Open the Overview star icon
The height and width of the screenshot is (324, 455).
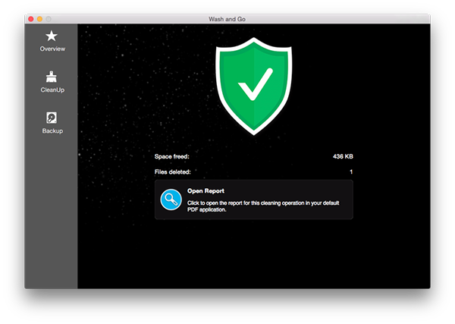[x=52, y=36]
